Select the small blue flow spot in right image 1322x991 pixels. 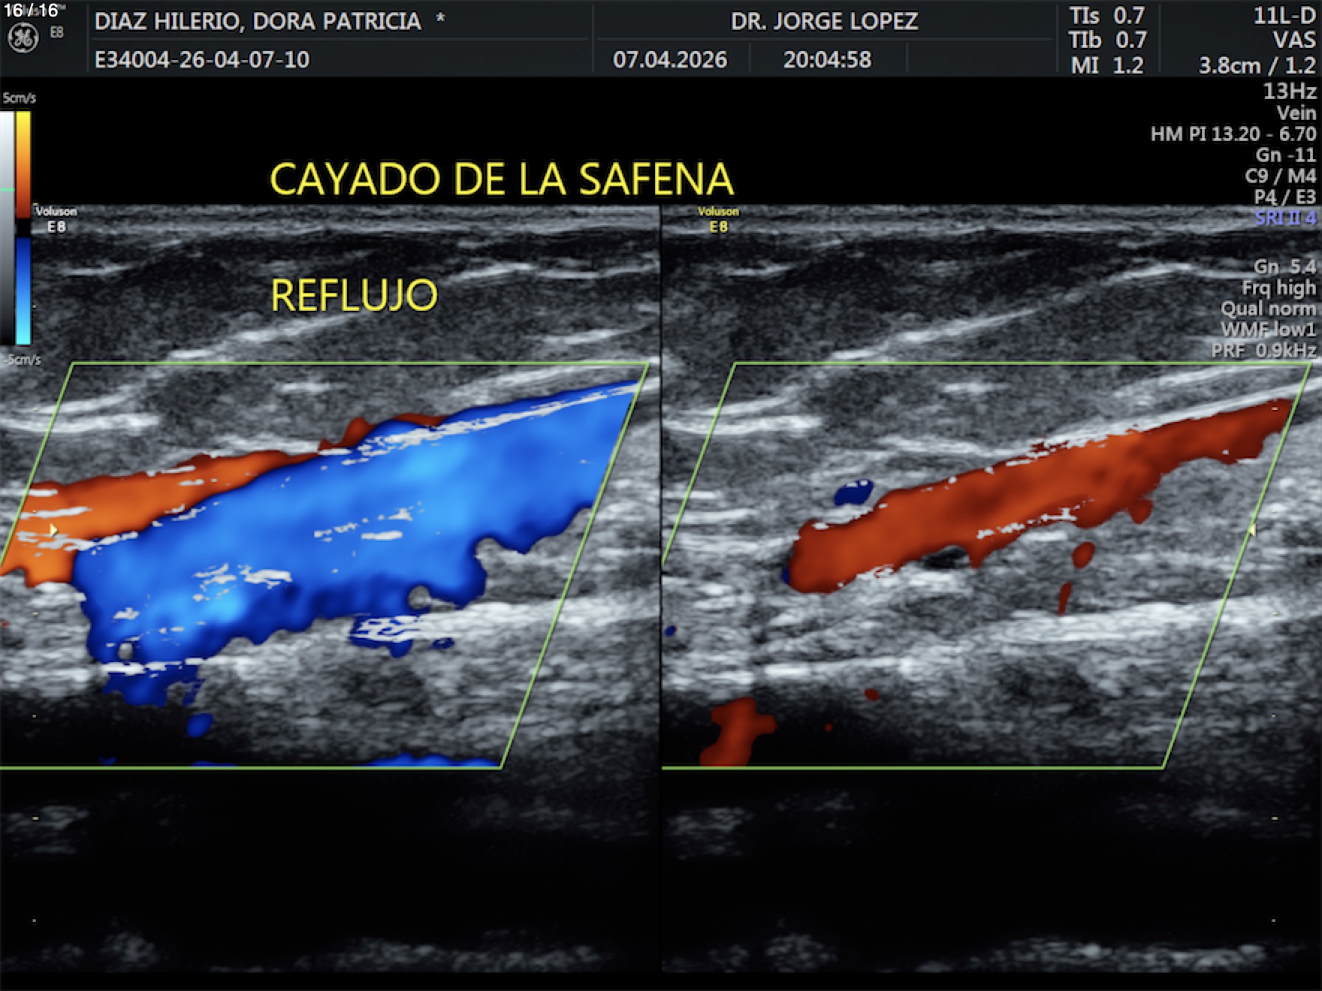click(x=854, y=492)
